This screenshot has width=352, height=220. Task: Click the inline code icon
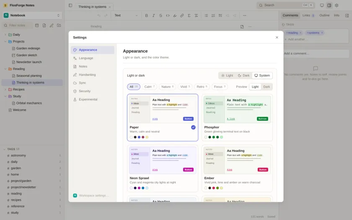[168, 16]
